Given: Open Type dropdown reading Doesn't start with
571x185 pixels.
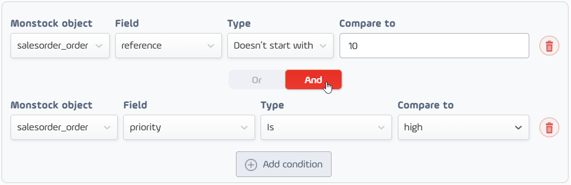Looking at the screenshot, I should [x=280, y=46].
